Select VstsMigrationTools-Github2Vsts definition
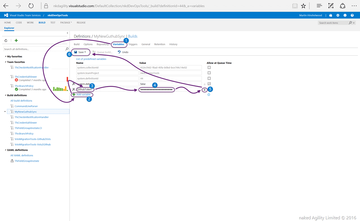Screen dimensions: 360x221 click(33, 139)
